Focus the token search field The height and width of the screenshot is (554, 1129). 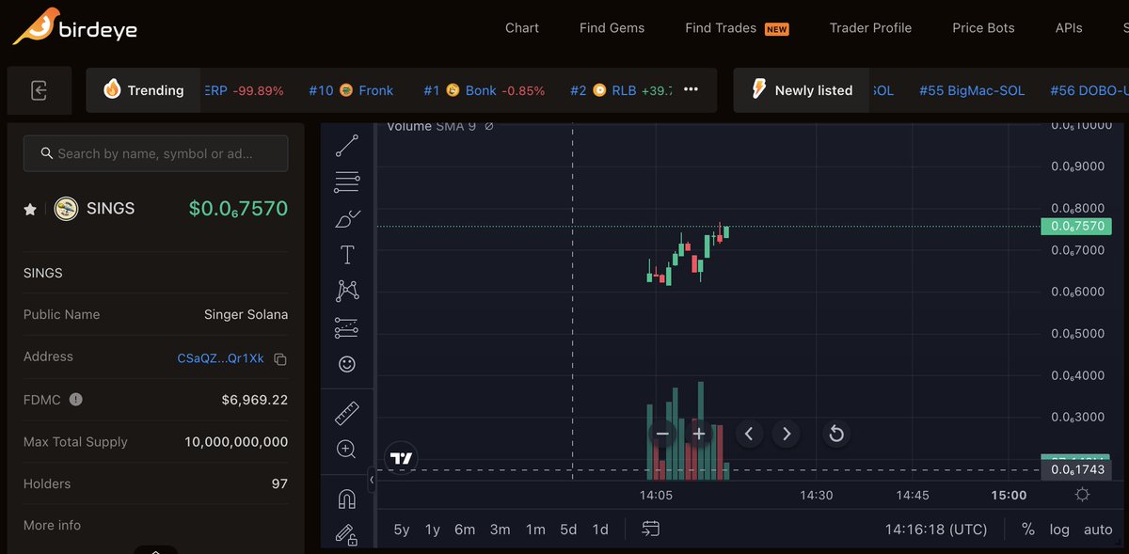[155, 153]
